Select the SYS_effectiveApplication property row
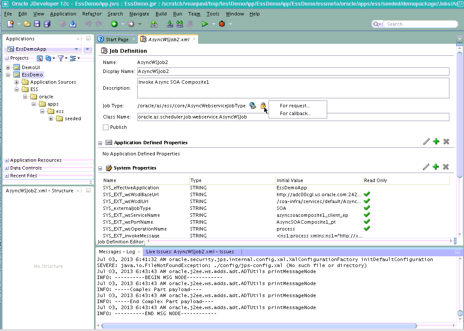The image size is (464, 331). click(x=276, y=188)
